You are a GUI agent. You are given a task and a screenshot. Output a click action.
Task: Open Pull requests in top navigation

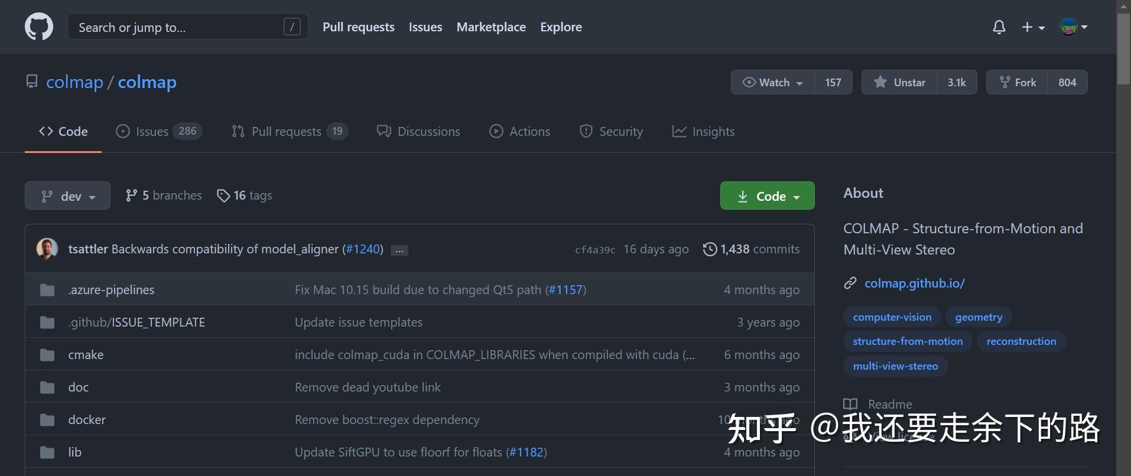(359, 27)
